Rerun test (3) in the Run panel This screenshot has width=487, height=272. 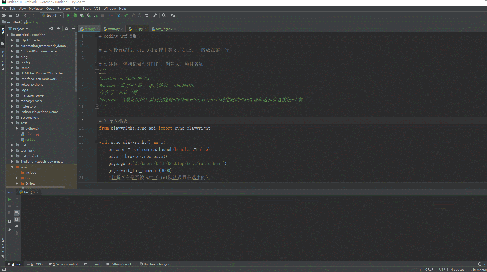tap(9, 199)
